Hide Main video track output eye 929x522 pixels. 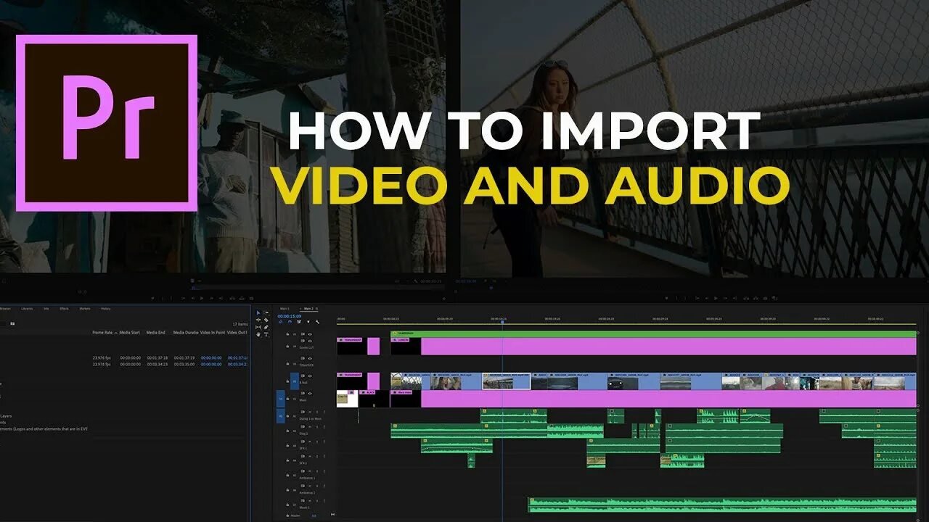(x=310, y=393)
